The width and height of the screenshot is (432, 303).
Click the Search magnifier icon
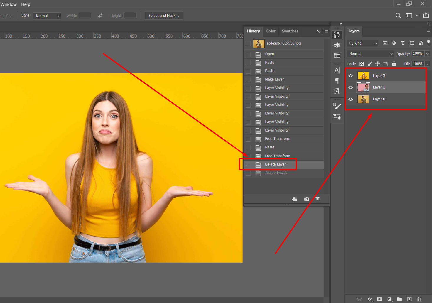coord(398,16)
